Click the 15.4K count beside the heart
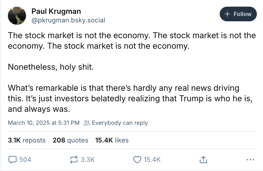Image resolution: width=263 pixels, height=171 pixels. [x=152, y=160]
